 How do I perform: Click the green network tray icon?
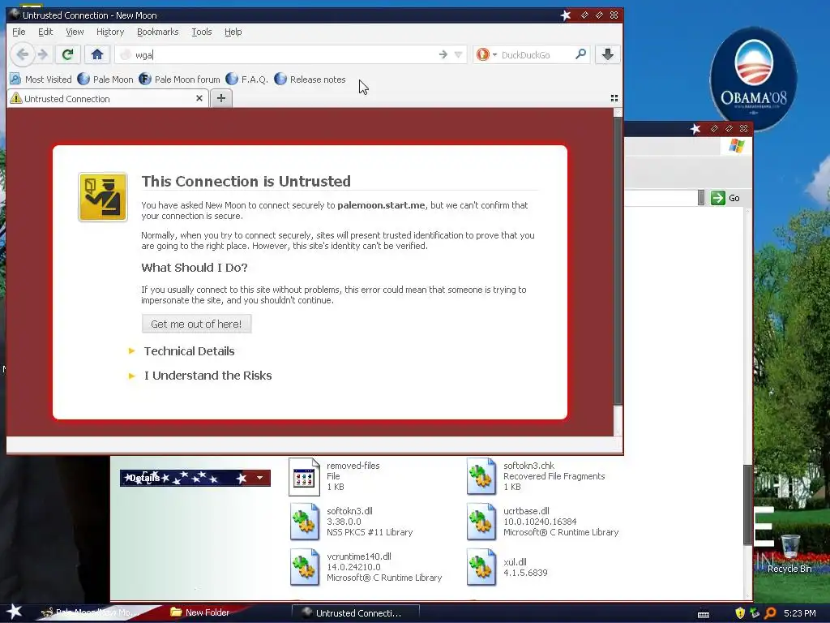click(755, 613)
